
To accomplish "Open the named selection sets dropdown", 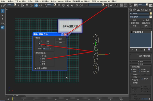I will coord(103,5).
